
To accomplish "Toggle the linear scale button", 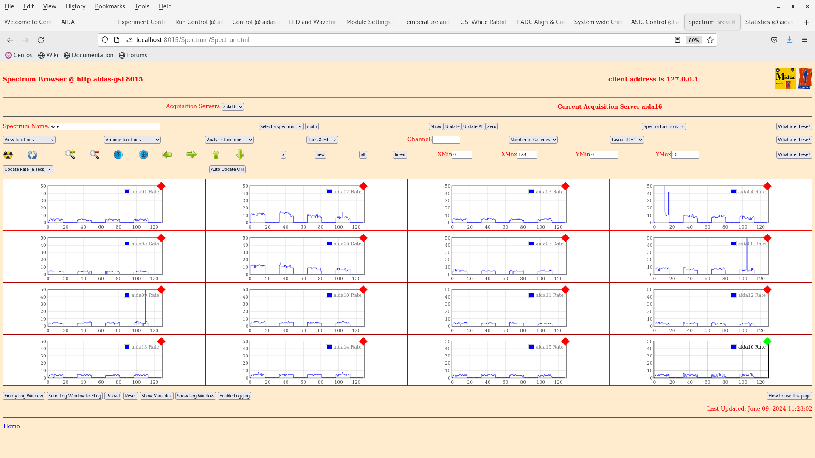I will tap(400, 155).
